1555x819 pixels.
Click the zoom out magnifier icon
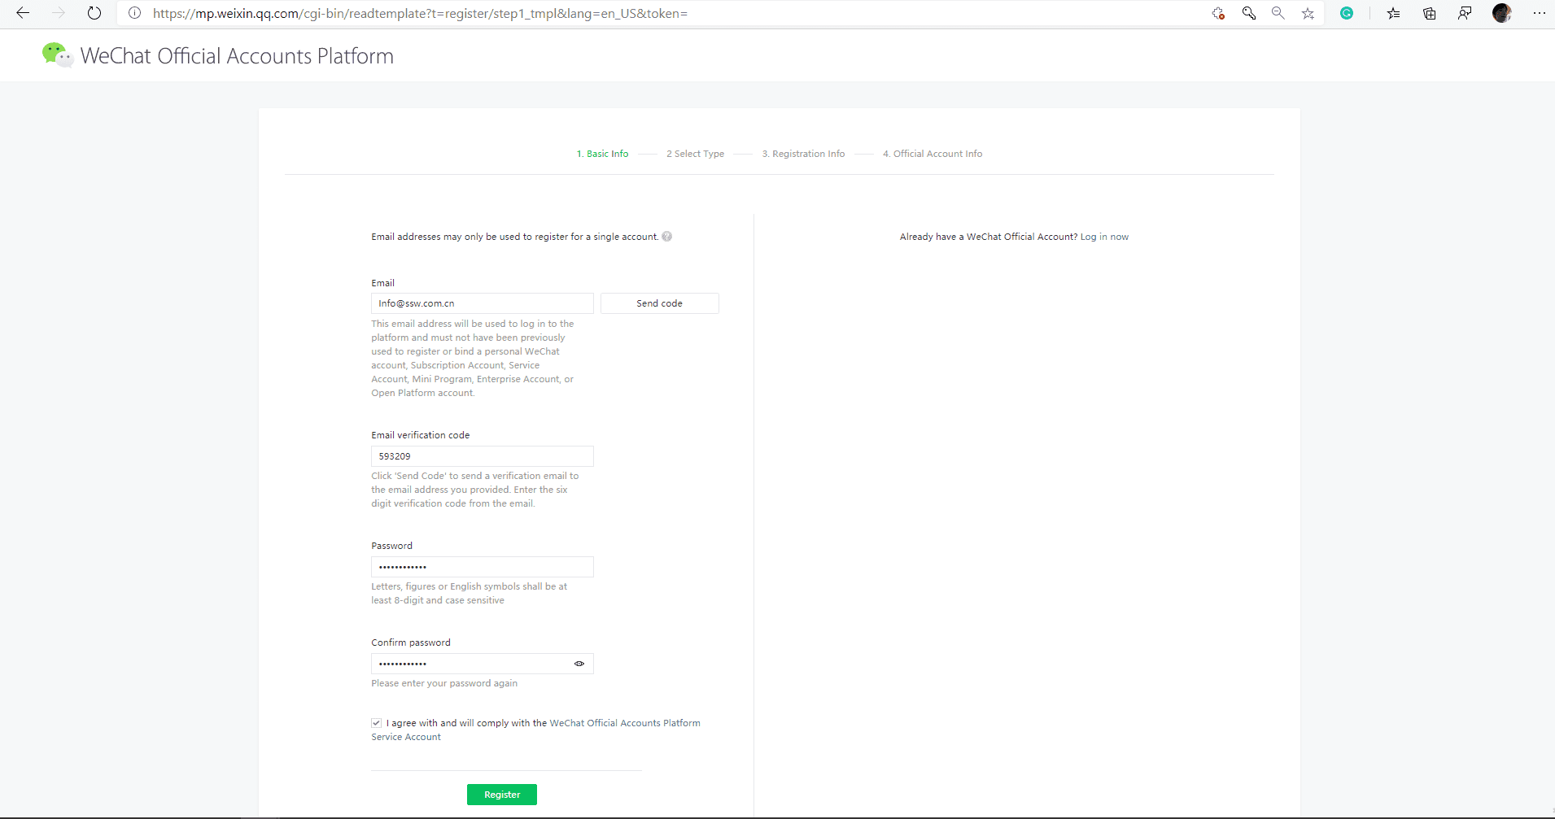(x=1278, y=13)
